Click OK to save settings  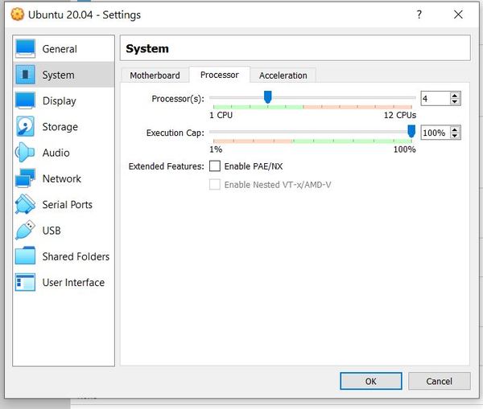coord(371,381)
